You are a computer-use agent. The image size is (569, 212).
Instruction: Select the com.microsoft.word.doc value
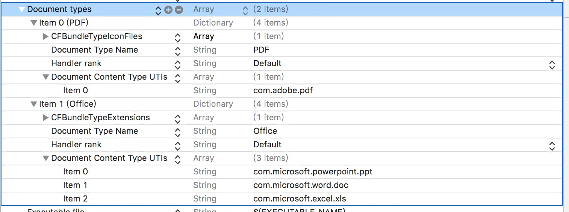301,185
